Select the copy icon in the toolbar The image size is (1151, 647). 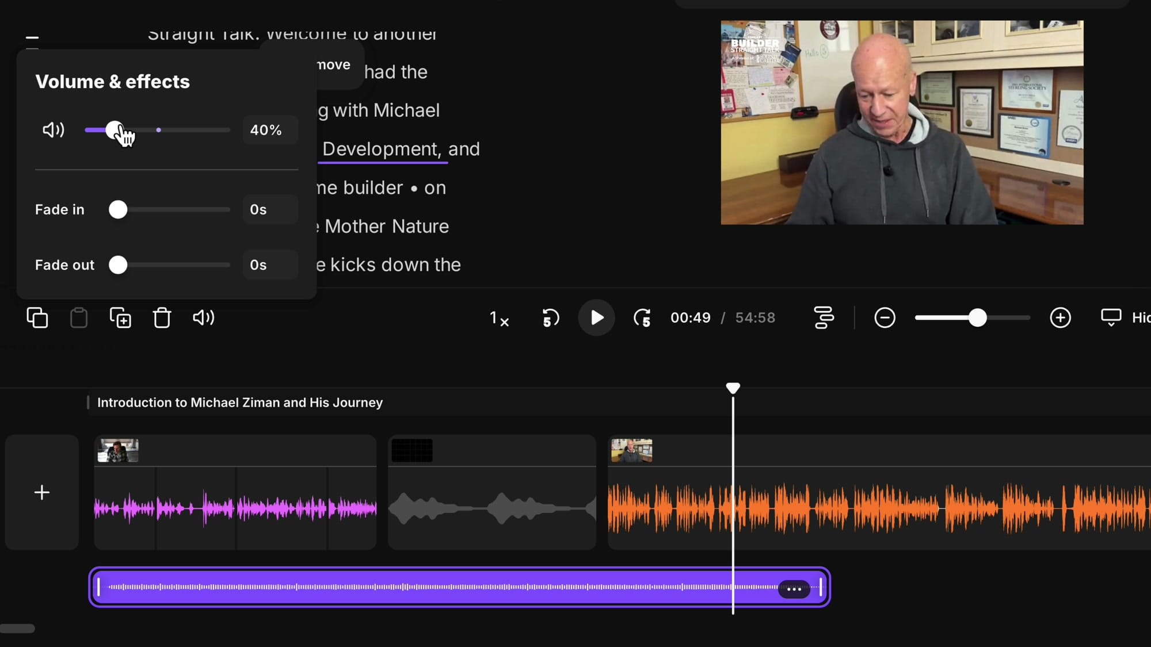(x=37, y=317)
